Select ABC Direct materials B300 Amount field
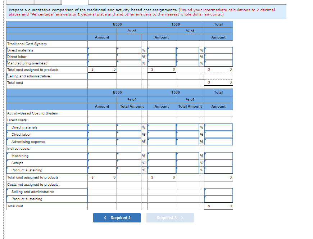Image resolution: width=313 pixels, height=239 pixels. pyautogui.click(x=102, y=127)
